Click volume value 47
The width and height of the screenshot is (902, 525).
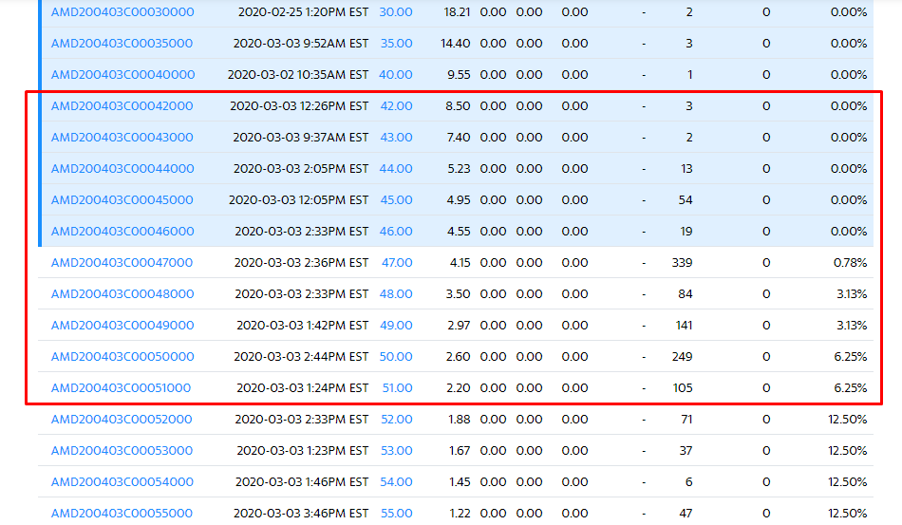click(x=686, y=514)
